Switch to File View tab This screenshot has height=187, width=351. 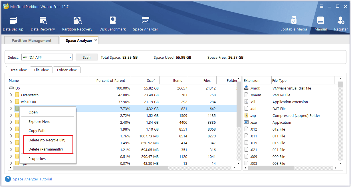pyautogui.click(x=41, y=70)
